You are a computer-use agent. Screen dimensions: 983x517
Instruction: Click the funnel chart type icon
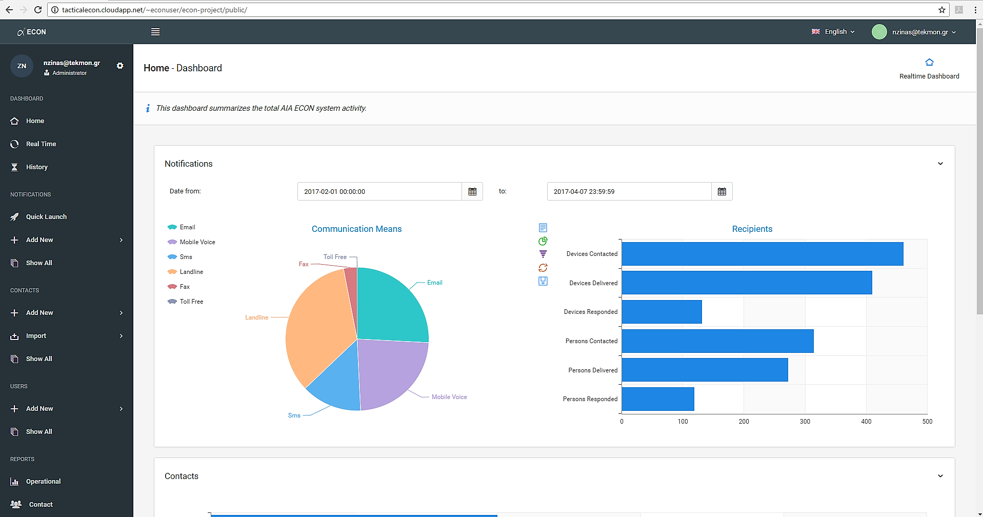point(543,254)
